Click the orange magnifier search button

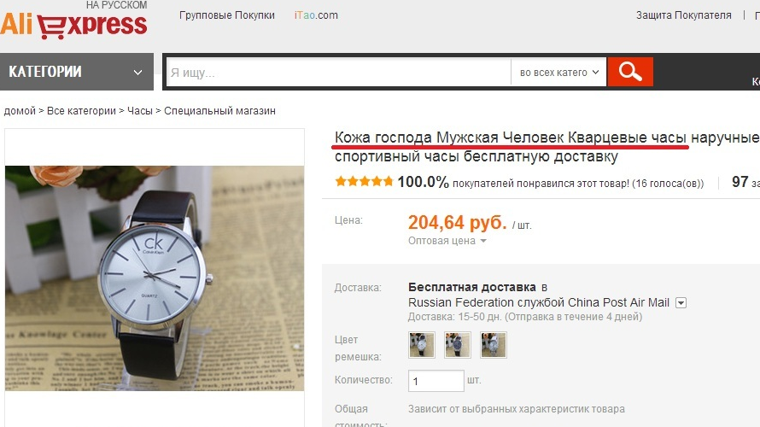[630, 72]
